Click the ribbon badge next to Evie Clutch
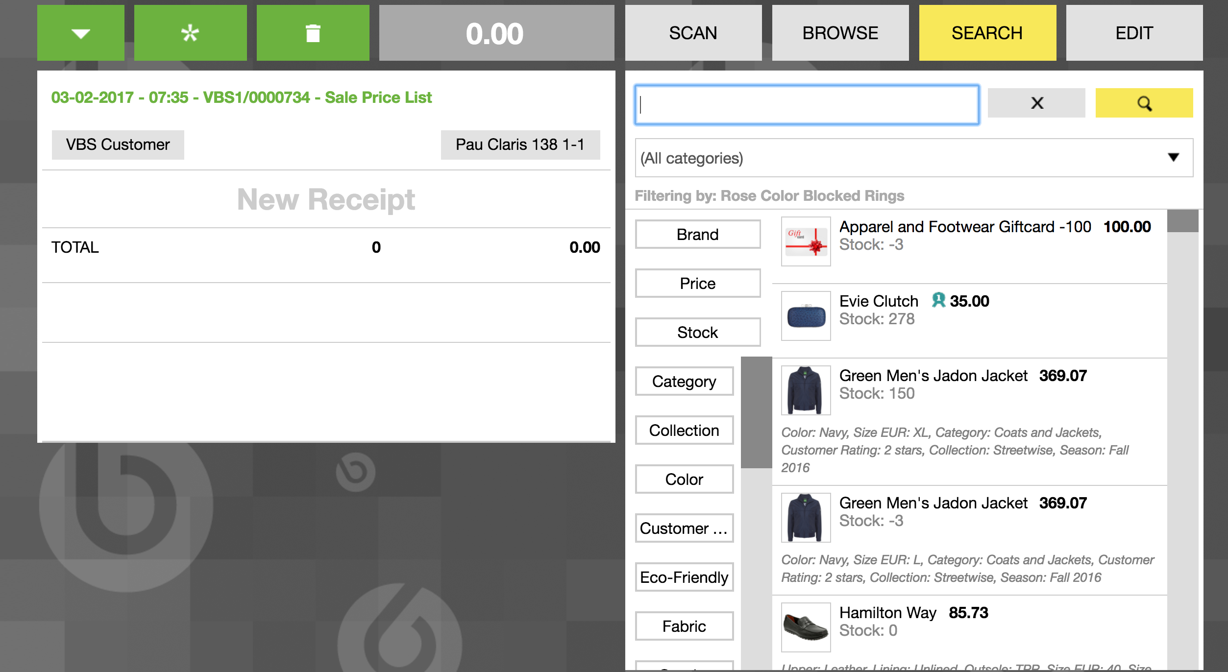This screenshot has height=672, width=1228. [938, 300]
